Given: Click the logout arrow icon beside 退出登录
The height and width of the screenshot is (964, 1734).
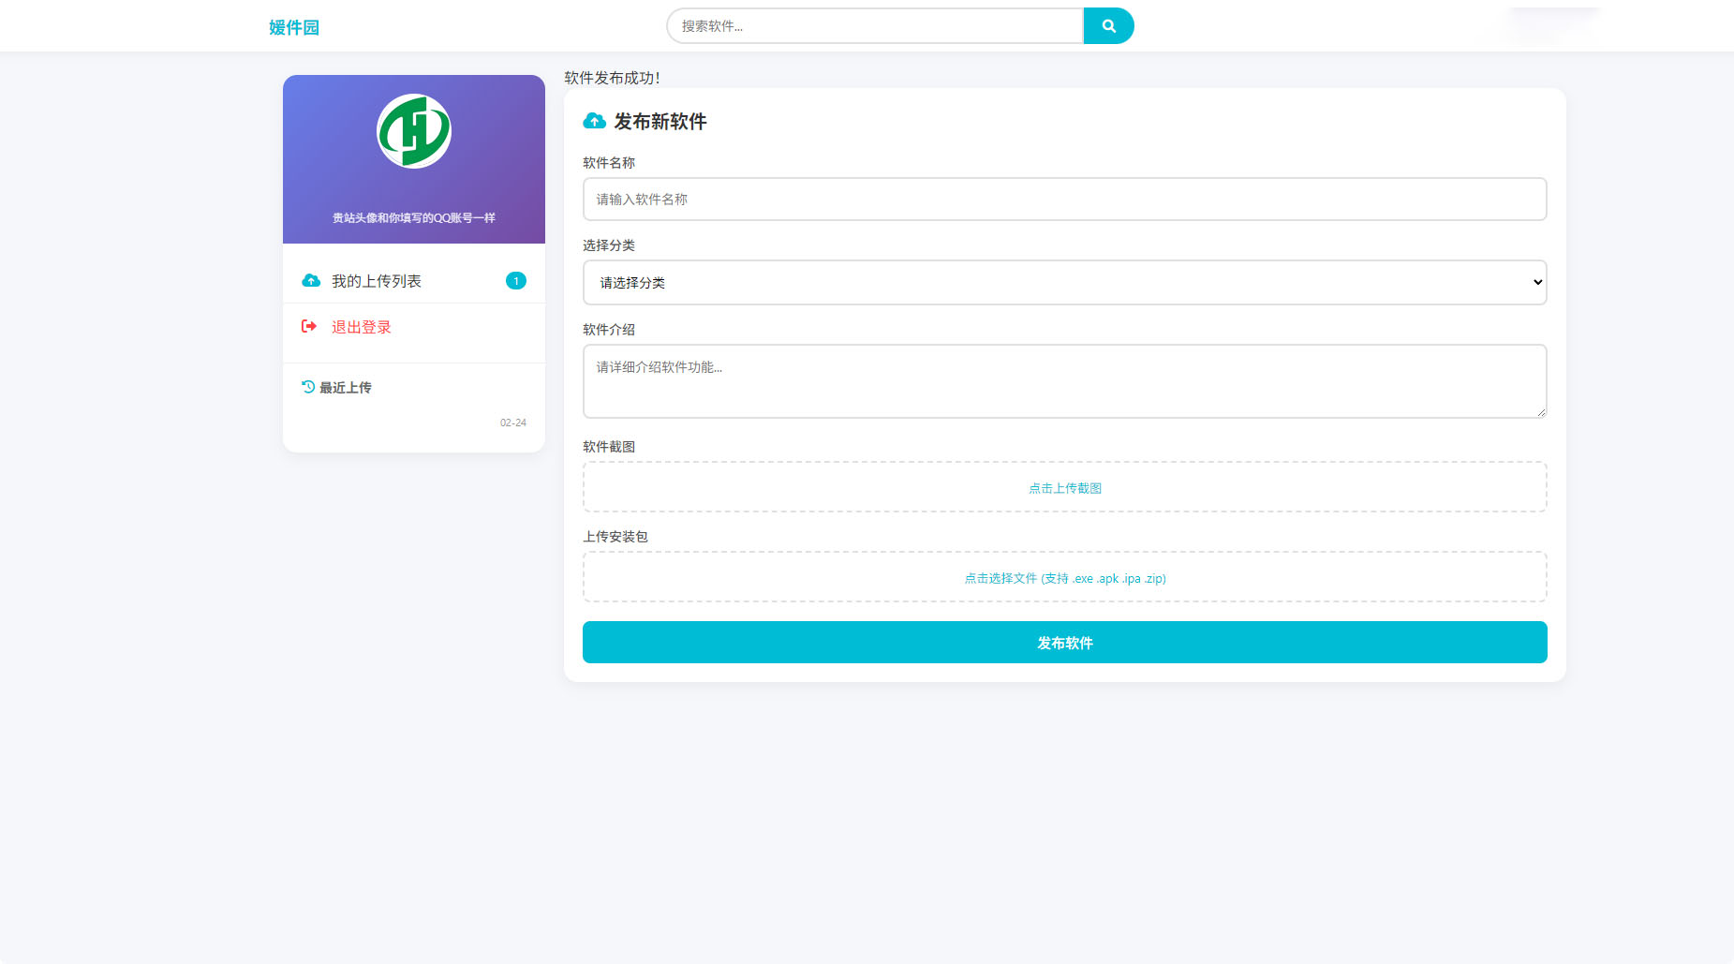Looking at the screenshot, I should [307, 326].
